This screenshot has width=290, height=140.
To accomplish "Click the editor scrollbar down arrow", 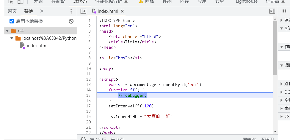I will pyautogui.click(x=275, y=132).
